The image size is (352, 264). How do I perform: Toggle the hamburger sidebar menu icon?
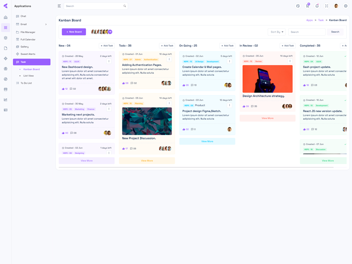click(59, 6)
